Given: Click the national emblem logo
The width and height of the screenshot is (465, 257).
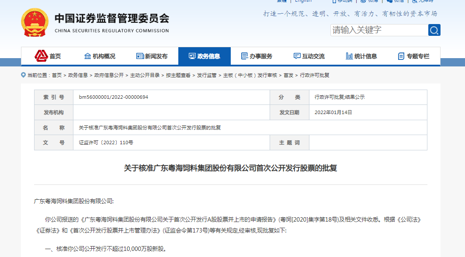Looking at the screenshot, I should tap(35, 23).
